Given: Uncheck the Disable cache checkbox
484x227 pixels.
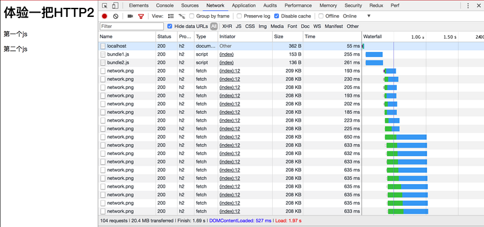Looking at the screenshot, I should (x=276, y=16).
